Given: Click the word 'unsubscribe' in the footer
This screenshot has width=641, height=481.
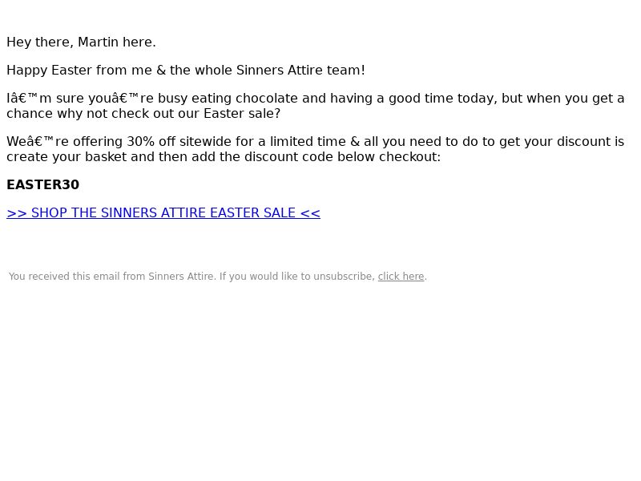Looking at the screenshot, I should point(344,277).
